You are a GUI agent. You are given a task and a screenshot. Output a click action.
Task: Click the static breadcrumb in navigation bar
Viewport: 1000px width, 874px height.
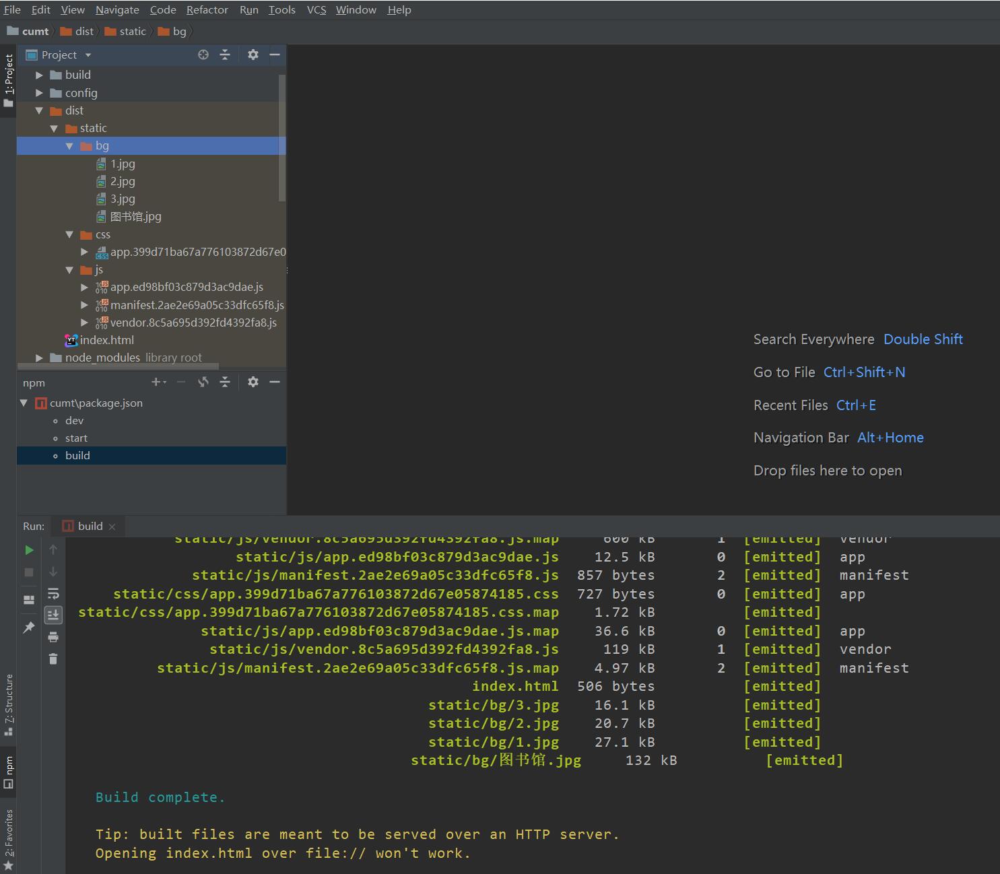[125, 32]
